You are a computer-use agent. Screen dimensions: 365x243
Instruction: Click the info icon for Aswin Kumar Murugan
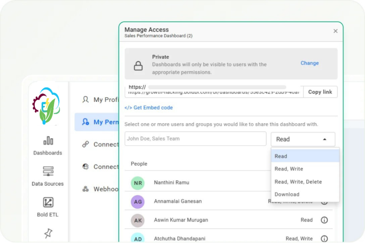[x=324, y=220]
